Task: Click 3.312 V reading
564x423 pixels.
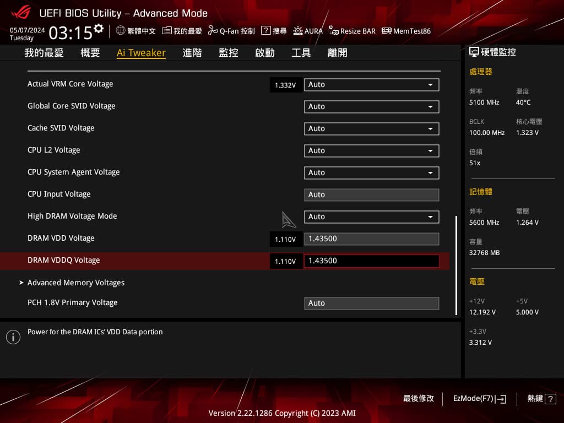Action: click(x=480, y=343)
